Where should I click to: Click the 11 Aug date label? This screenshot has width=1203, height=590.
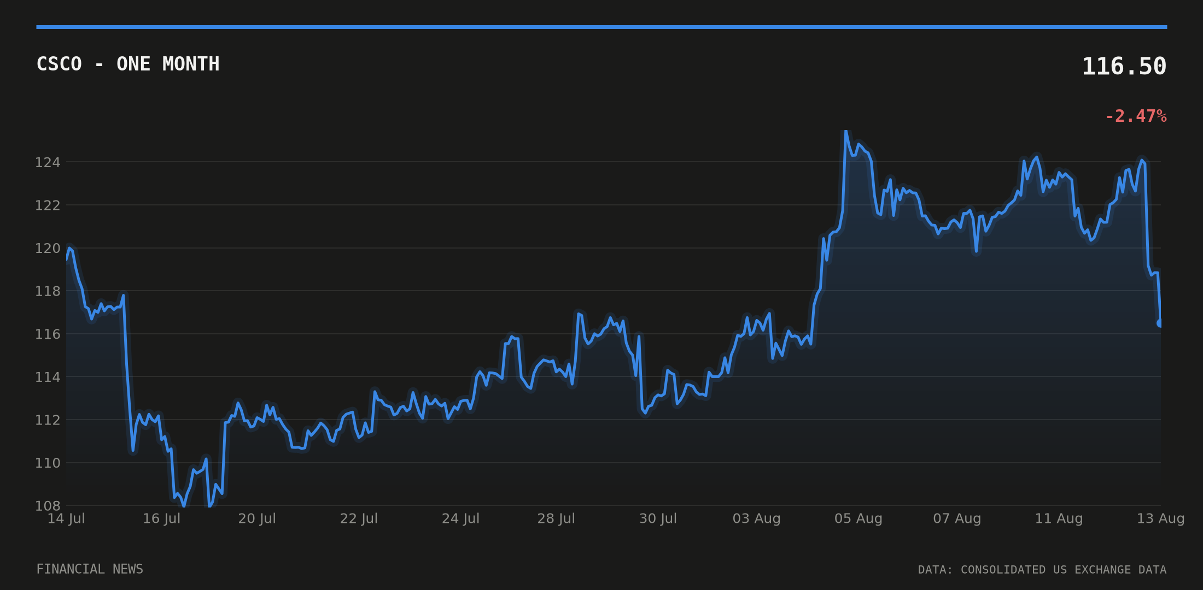pos(1059,518)
